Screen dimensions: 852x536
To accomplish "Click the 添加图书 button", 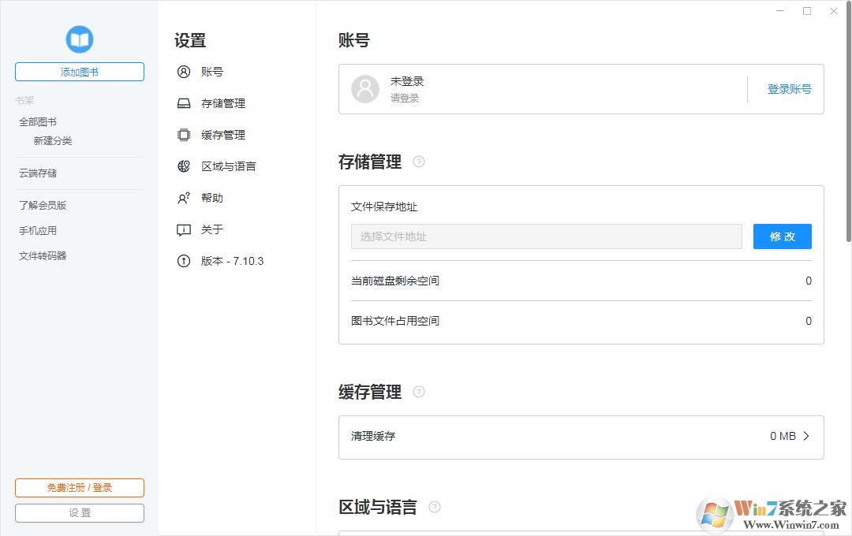I will (x=79, y=72).
